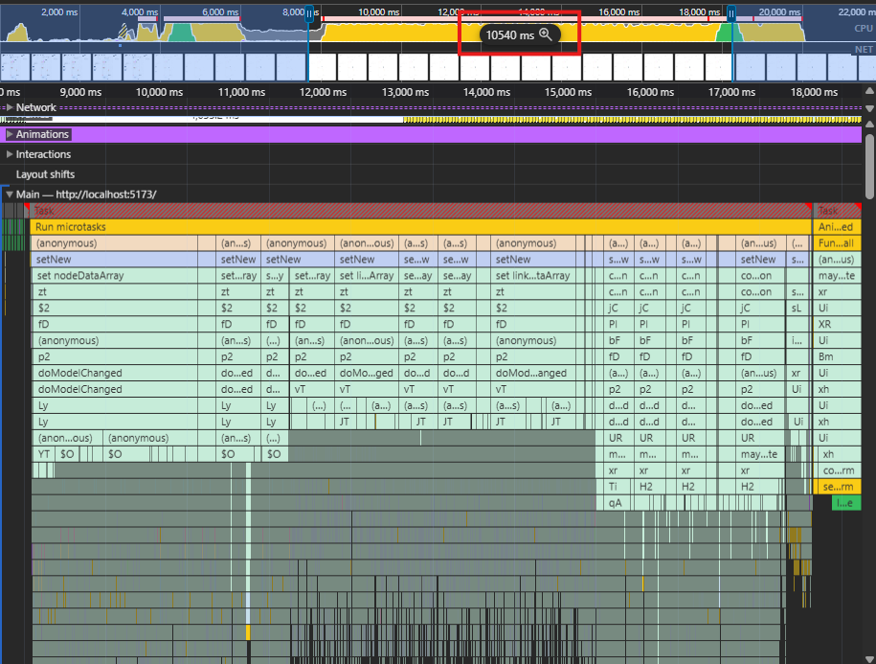This screenshot has width=876, height=664.
Task: Select the co...rm flame entry
Action: point(839,470)
